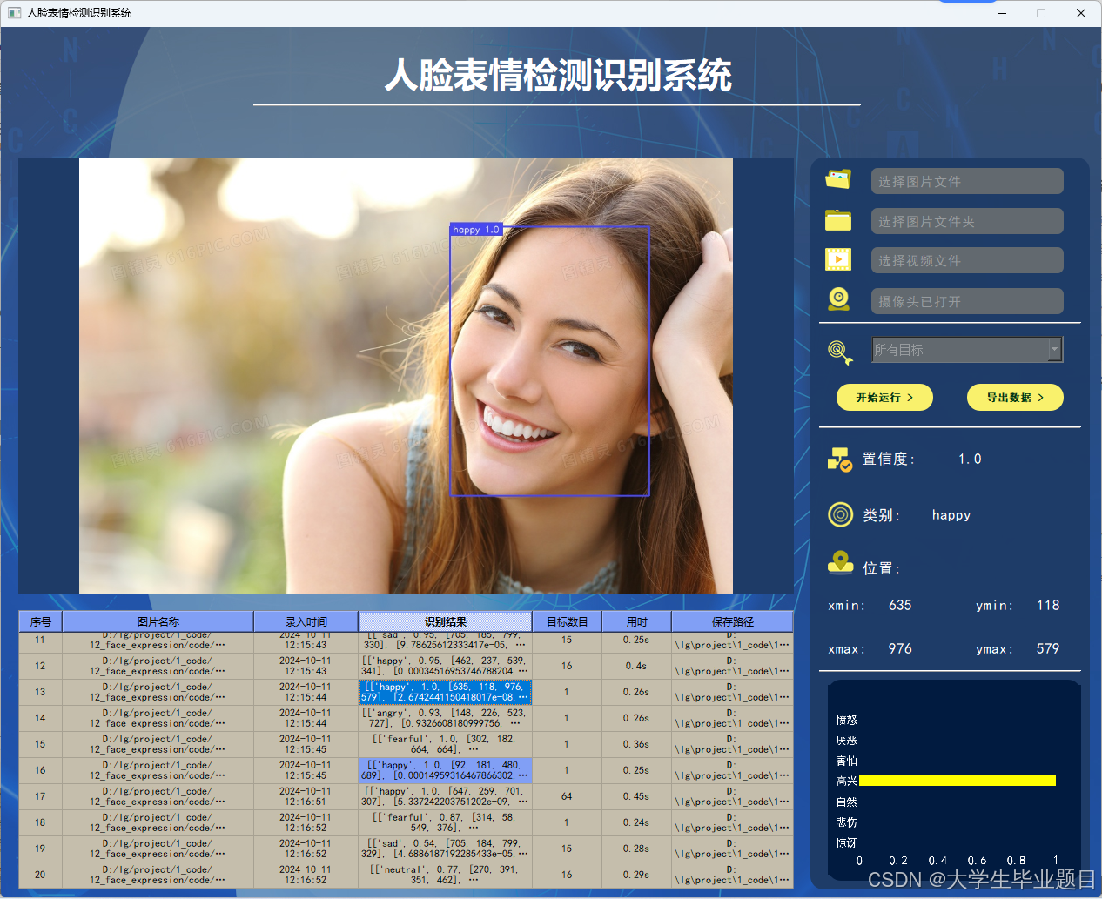Select row 19 sad result cell
Viewport: 1102px width, 899px height.
pos(445,849)
